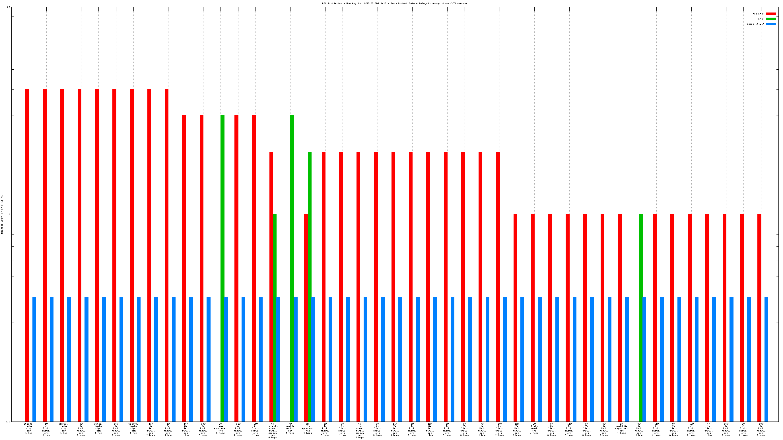
Task: Click the blue Score legend swatch
Action: (x=770, y=24)
